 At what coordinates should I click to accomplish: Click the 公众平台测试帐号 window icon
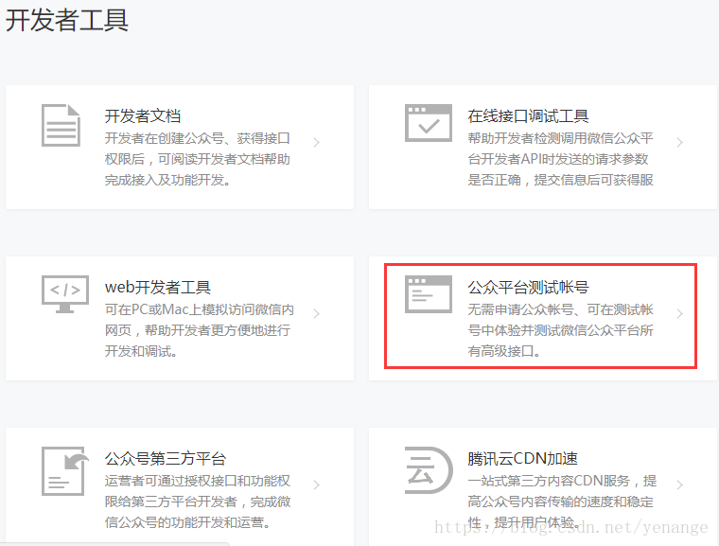(429, 294)
